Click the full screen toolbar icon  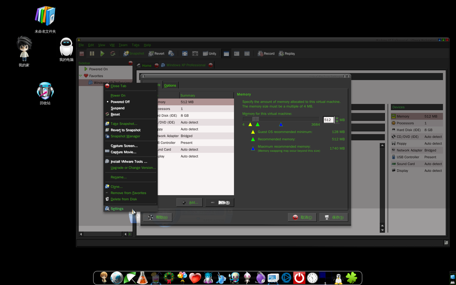185,53
